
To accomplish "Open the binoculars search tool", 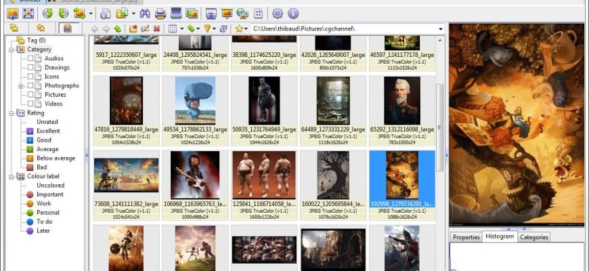I will click(145, 14).
